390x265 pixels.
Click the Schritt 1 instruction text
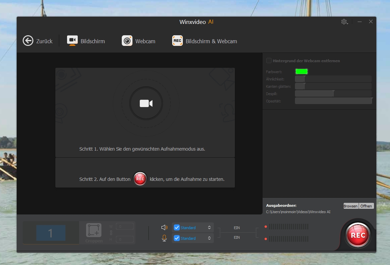pyautogui.click(x=142, y=149)
